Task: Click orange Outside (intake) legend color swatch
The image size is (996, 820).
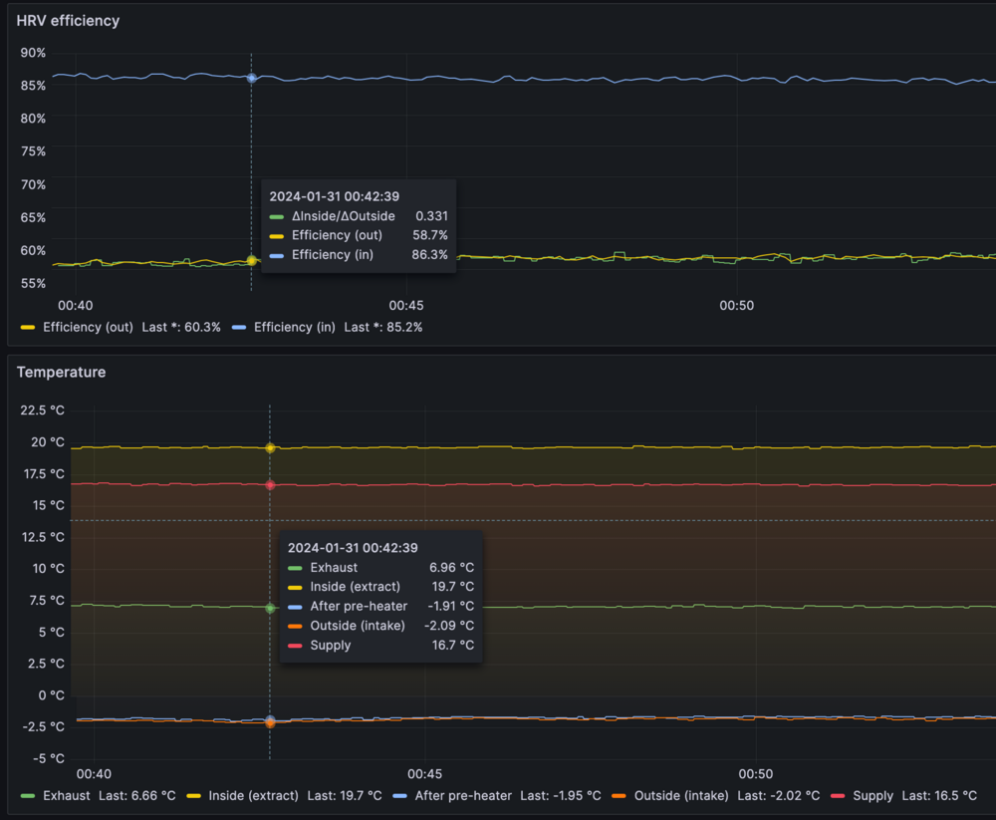Action: 619,796
